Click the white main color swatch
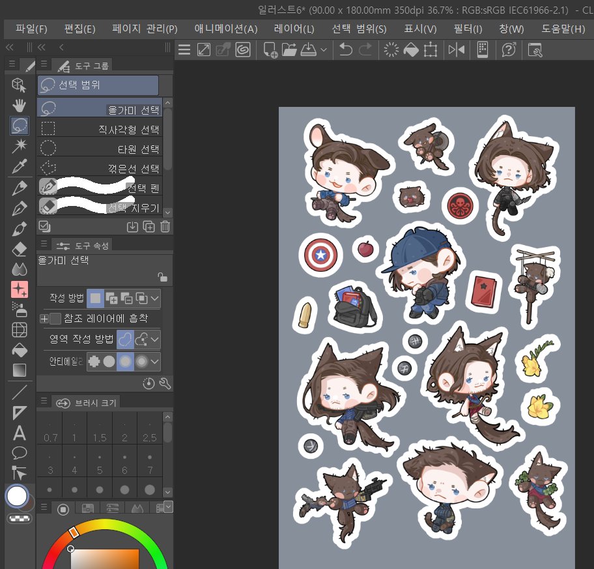The height and width of the screenshot is (569, 594). pos(17,495)
